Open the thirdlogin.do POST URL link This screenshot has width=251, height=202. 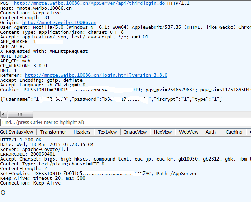[x=89, y=3]
